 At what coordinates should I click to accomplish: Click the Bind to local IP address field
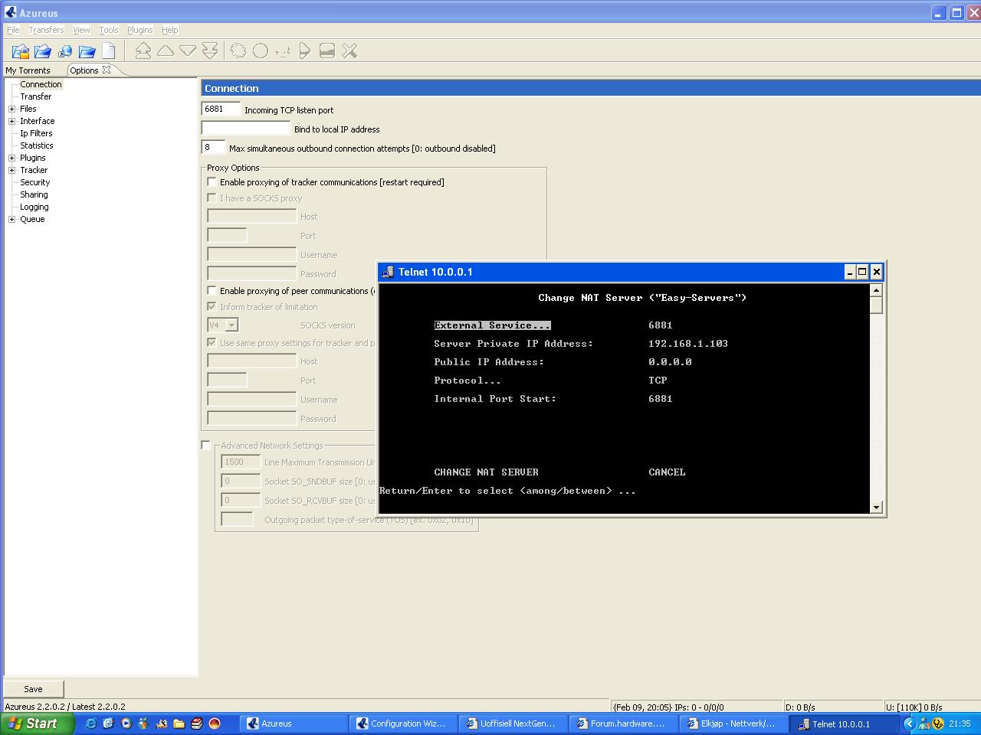click(x=246, y=129)
